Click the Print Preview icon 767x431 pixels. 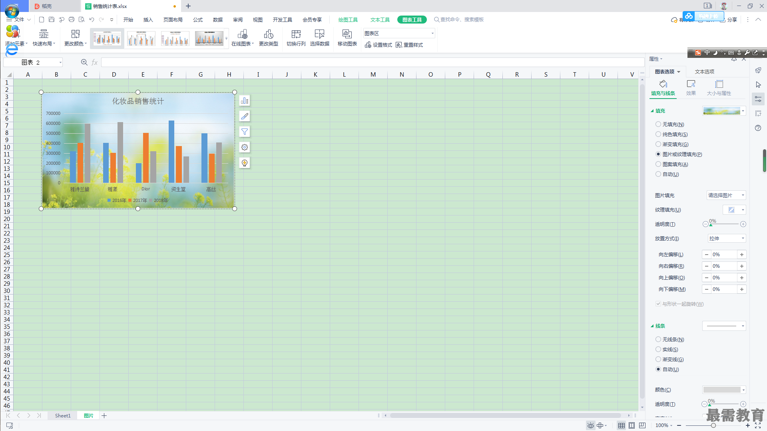point(82,20)
